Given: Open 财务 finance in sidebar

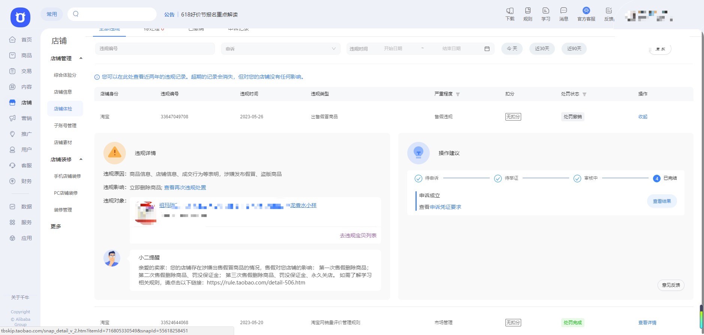Looking at the screenshot, I should click(x=21, y=181).
